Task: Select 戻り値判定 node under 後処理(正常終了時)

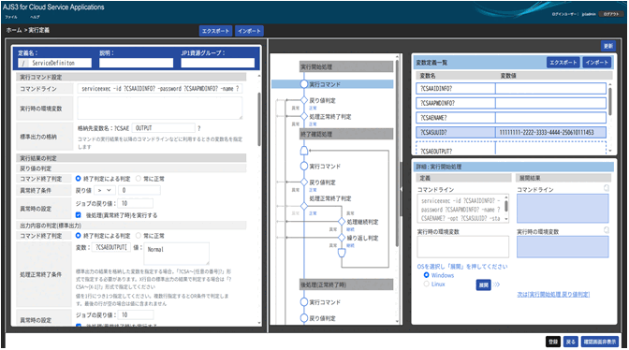Action: [304, 318]
